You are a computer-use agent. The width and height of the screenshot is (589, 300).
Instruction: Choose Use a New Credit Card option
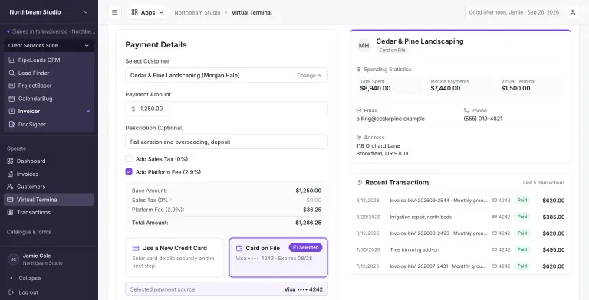coord(175,257)
